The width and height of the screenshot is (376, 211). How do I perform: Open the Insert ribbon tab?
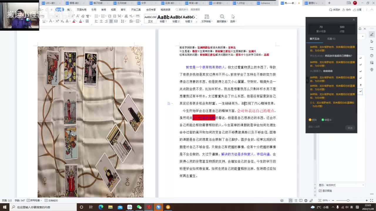click(69, 10)
